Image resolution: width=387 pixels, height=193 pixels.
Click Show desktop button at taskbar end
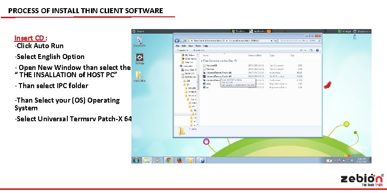(x=370, y=160)
